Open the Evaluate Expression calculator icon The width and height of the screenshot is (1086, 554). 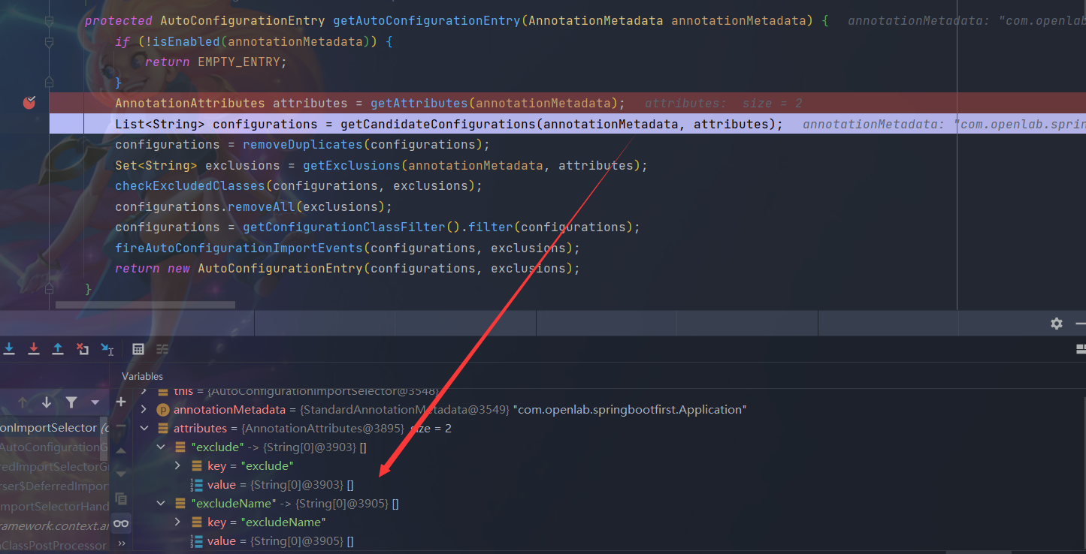click(138, 349)
